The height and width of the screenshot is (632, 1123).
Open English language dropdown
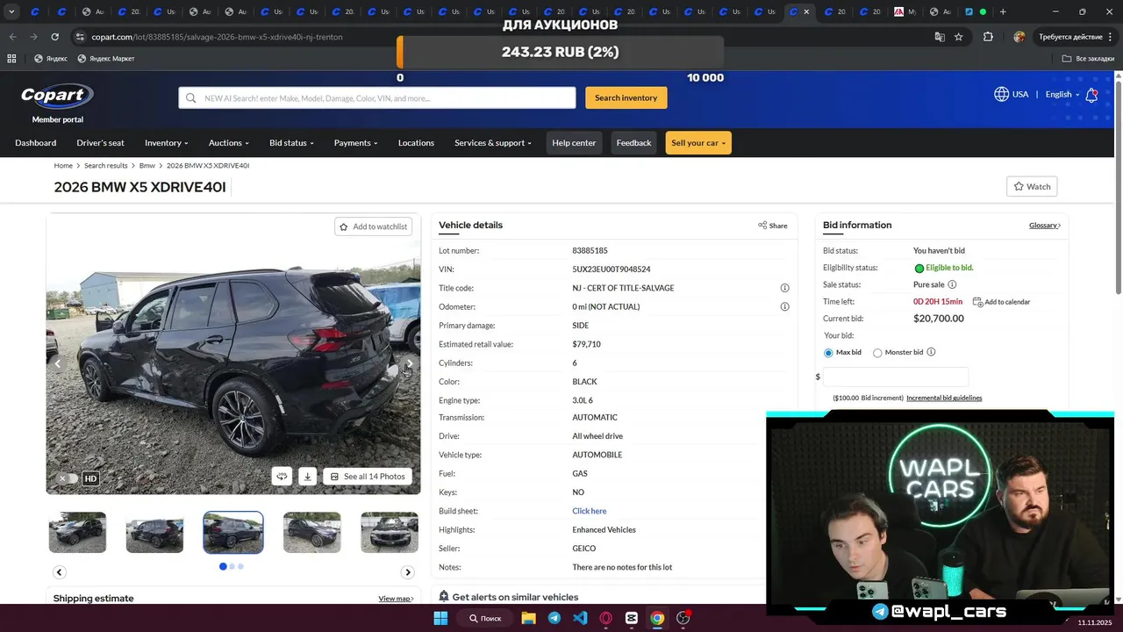[x=1062, y=94]
